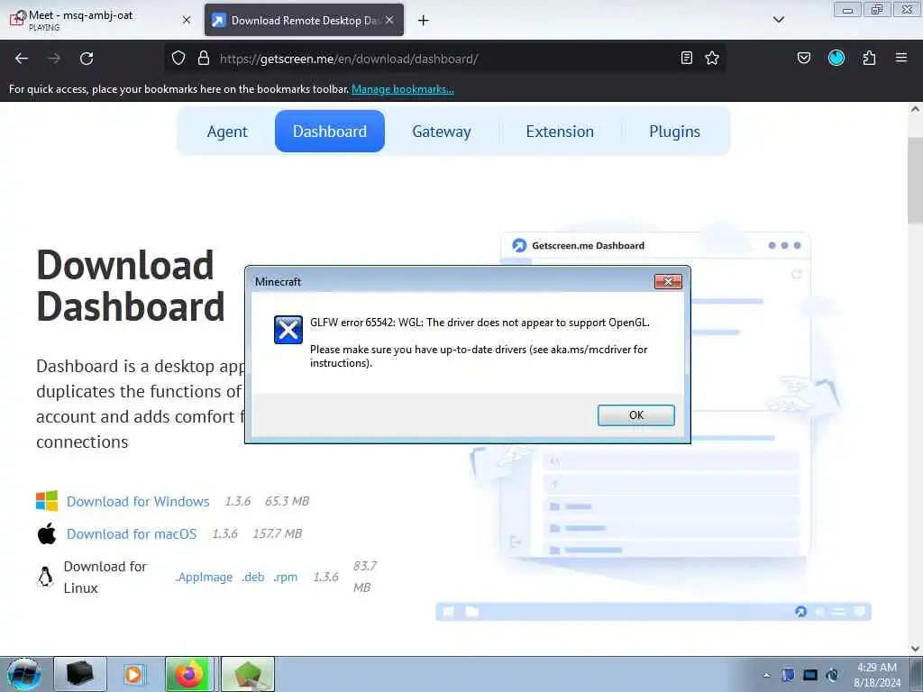Switch to the Minecraft taskbar icon

click(248, 674)
